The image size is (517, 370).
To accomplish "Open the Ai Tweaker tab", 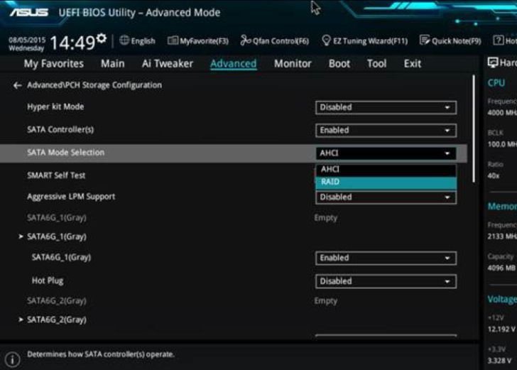I will [168, 64].
